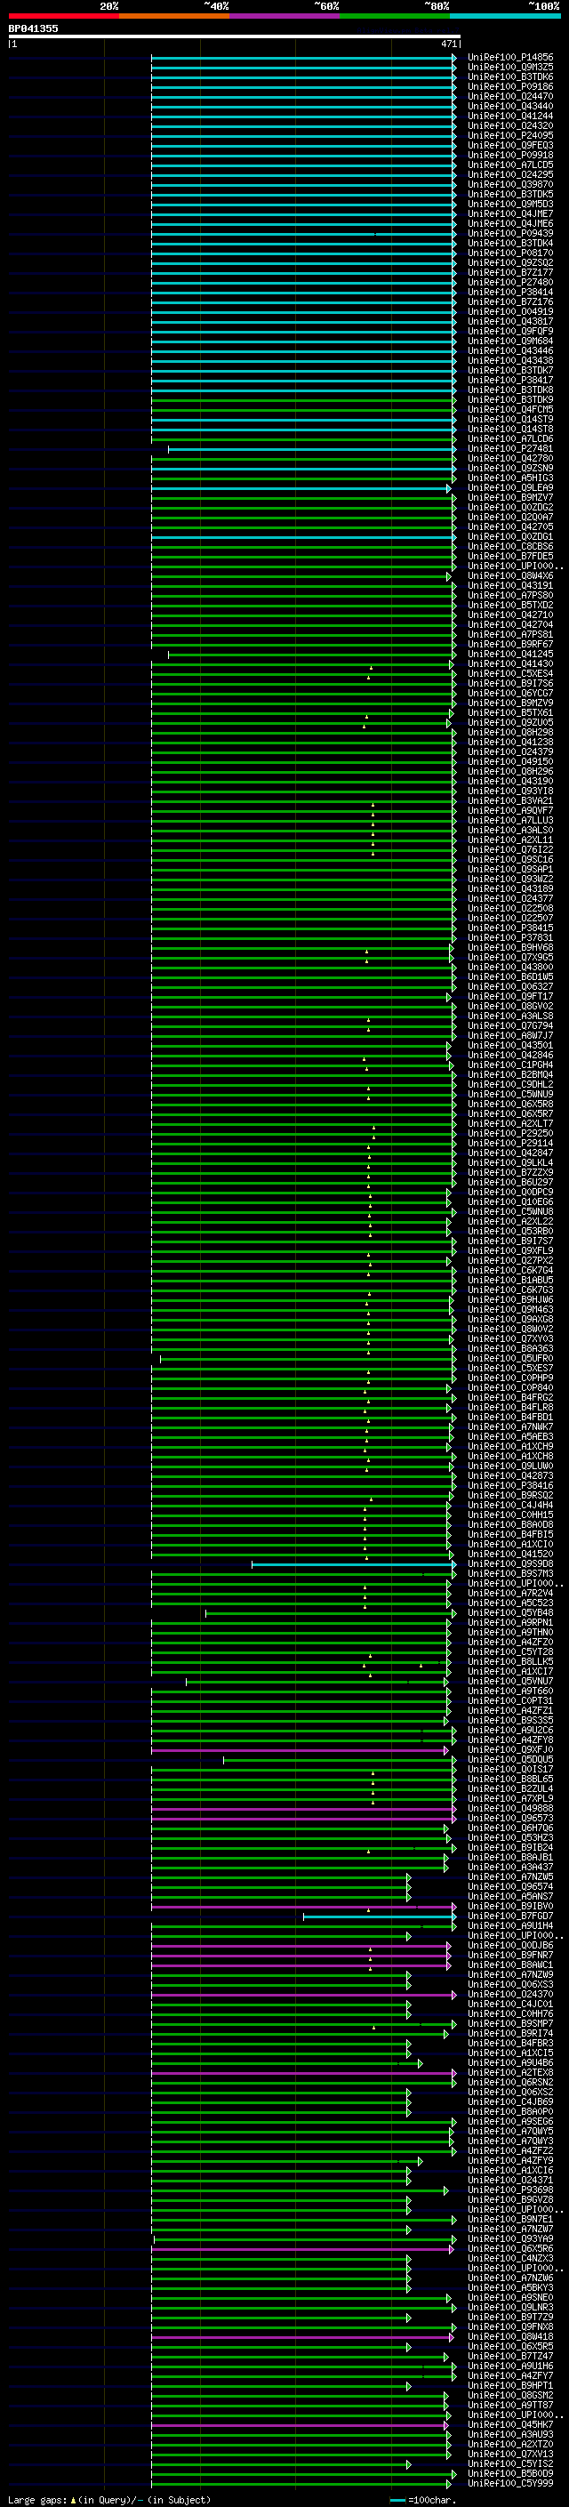Select the UniRef100_Q4JME7 label
The image size is (569, 2507).
tap(510, 214)
